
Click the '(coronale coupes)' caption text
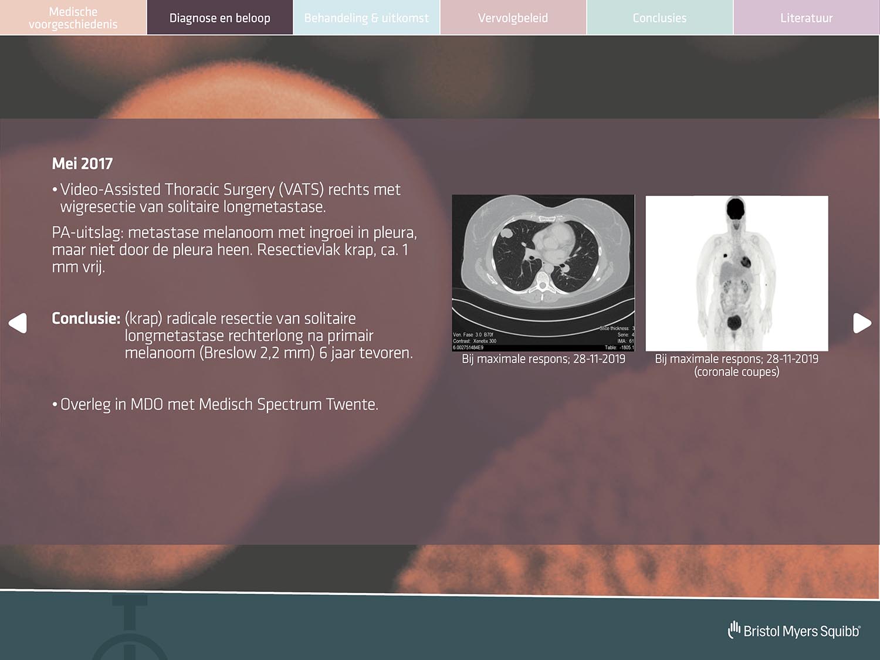tap(737, 372)
